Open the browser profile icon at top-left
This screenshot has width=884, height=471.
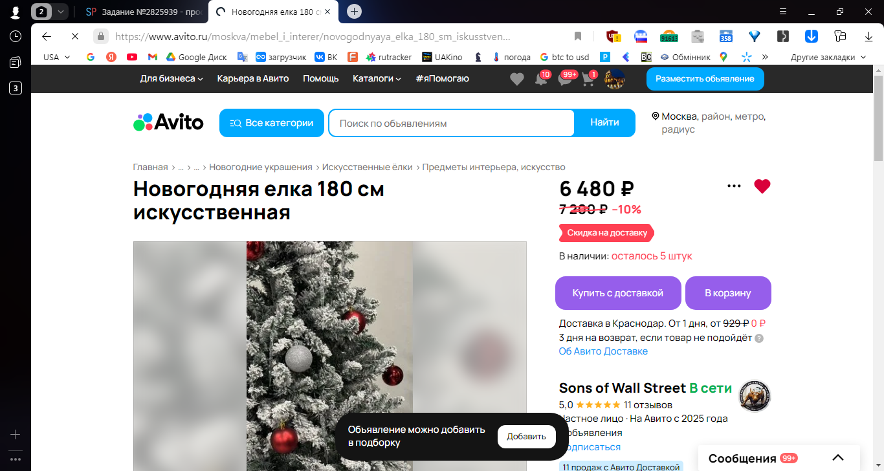(16, 12)
